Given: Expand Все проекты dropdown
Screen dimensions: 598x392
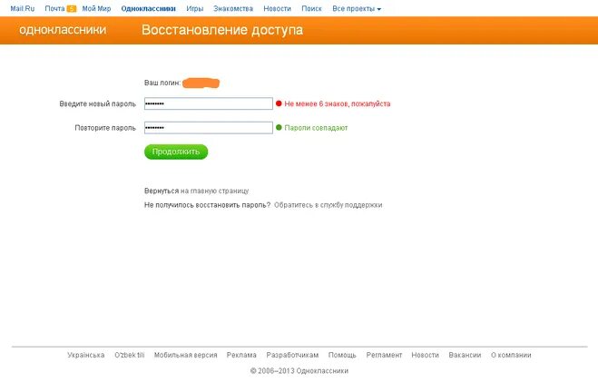Looking at the screenshot, I should pyautogui.click(x=357, y=8).
